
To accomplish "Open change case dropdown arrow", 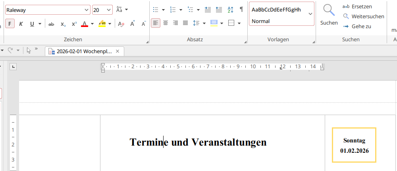I will click(x=127, y=10).
